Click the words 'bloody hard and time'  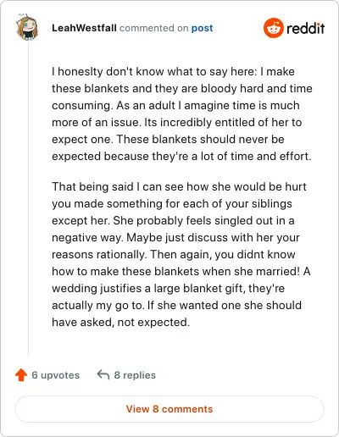pos(257,88)
